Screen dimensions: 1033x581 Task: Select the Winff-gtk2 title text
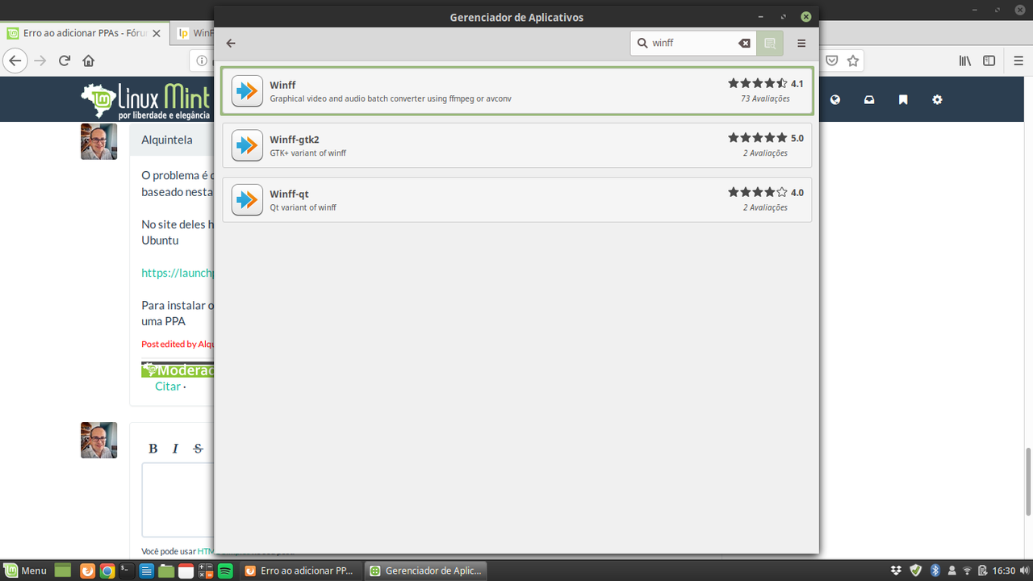295,140
